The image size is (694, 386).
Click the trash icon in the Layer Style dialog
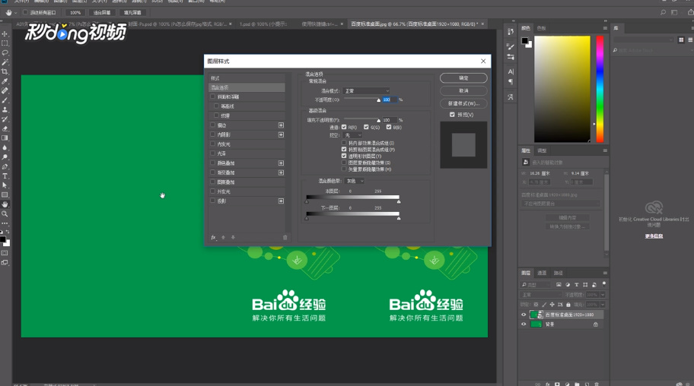click(285, 237)
